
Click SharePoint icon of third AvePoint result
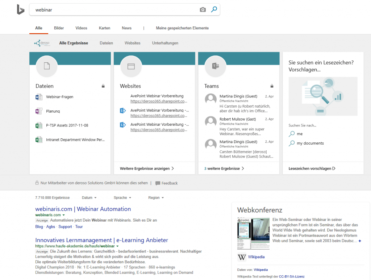(123, 125)
